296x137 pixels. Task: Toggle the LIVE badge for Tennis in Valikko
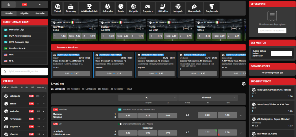pos(32,104)
